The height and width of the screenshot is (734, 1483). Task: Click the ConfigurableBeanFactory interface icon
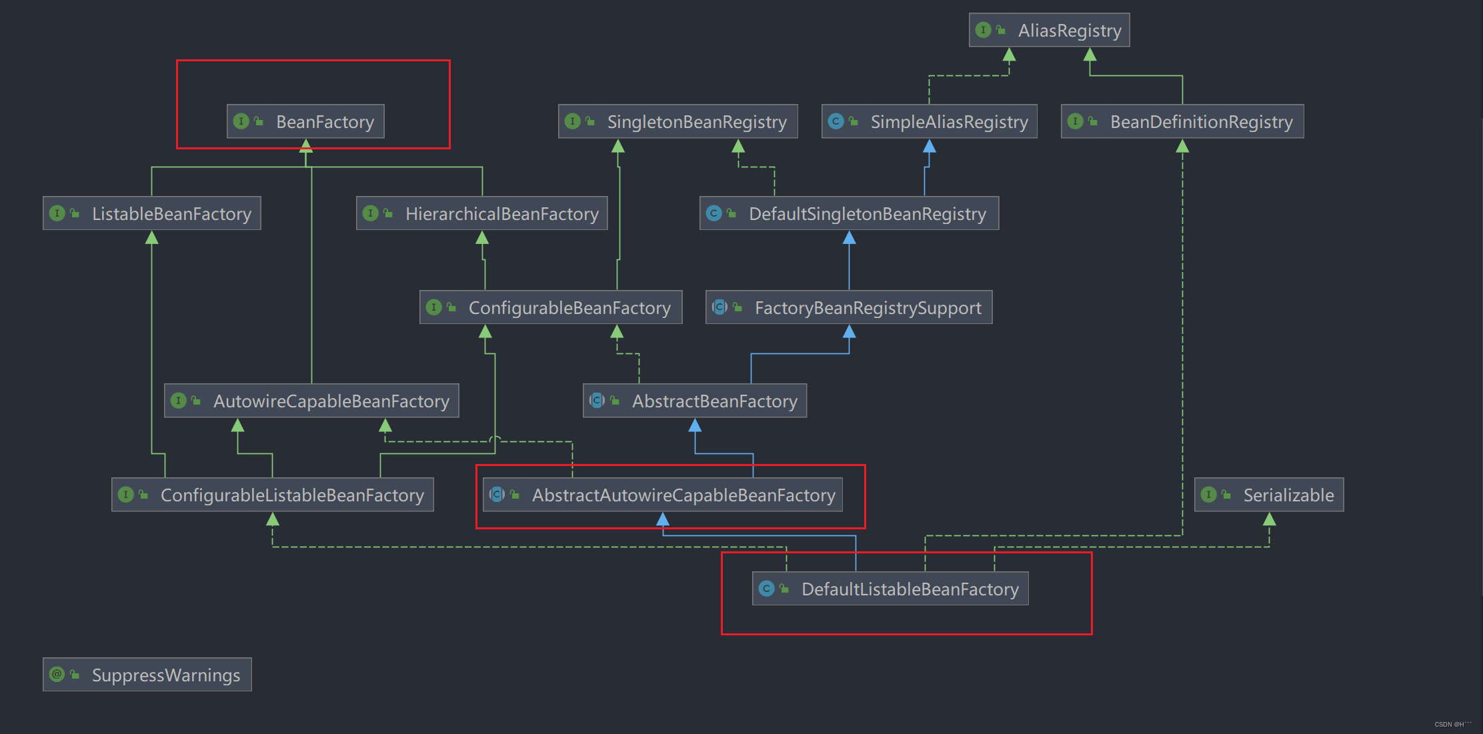pos(434,307)
